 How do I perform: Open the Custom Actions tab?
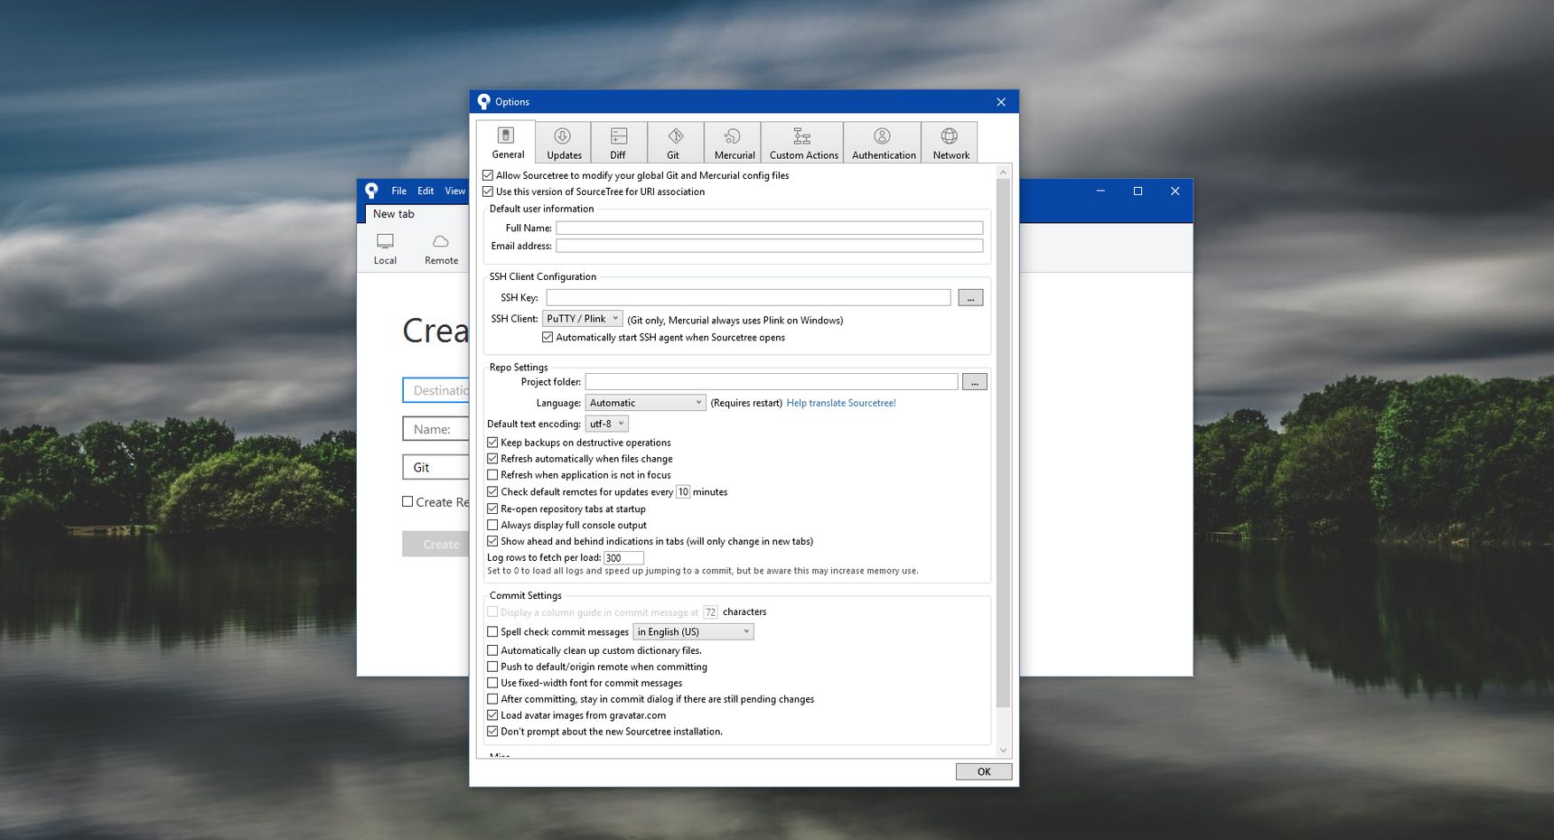pos(802,143)
